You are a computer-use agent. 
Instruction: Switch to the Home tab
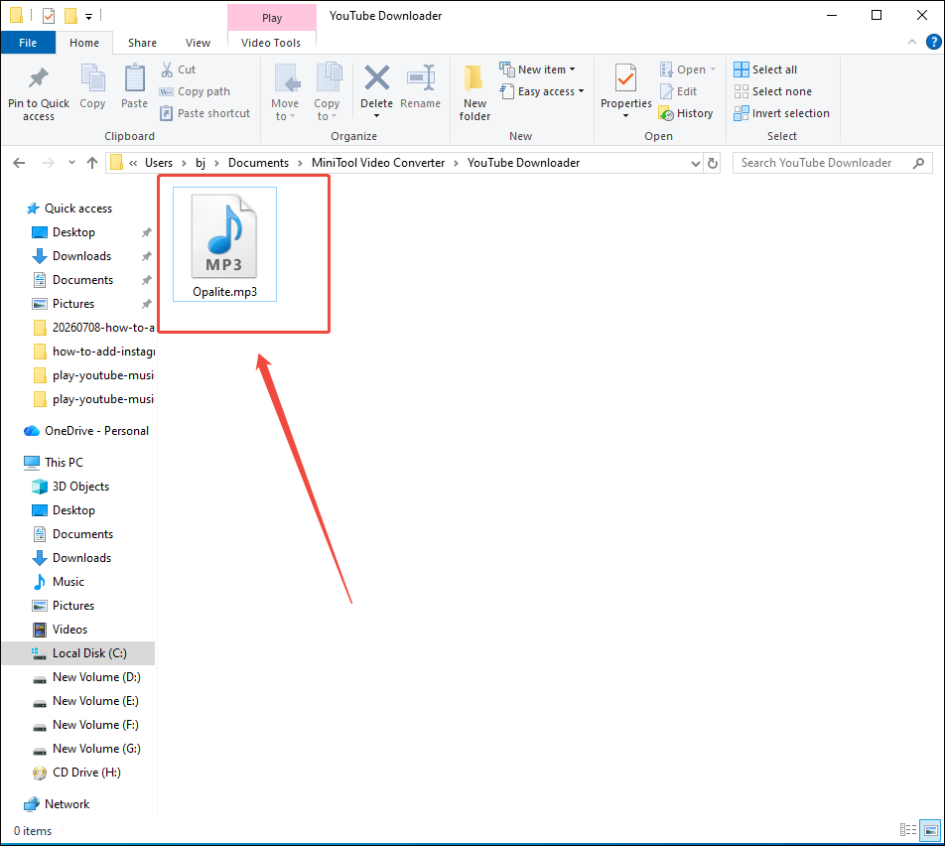point(83,43)
